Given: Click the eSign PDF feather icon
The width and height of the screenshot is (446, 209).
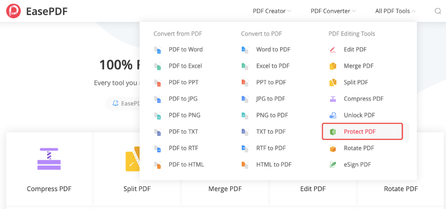Looking at the screenshot, I should pos(333,165).
